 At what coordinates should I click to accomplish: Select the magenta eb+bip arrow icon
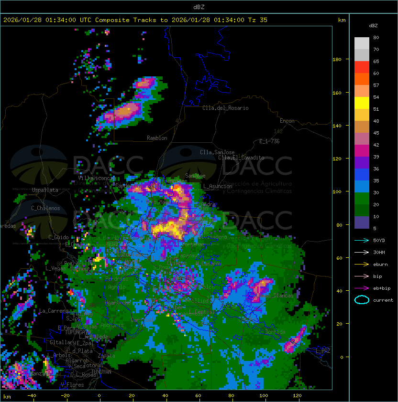[362, 288]
